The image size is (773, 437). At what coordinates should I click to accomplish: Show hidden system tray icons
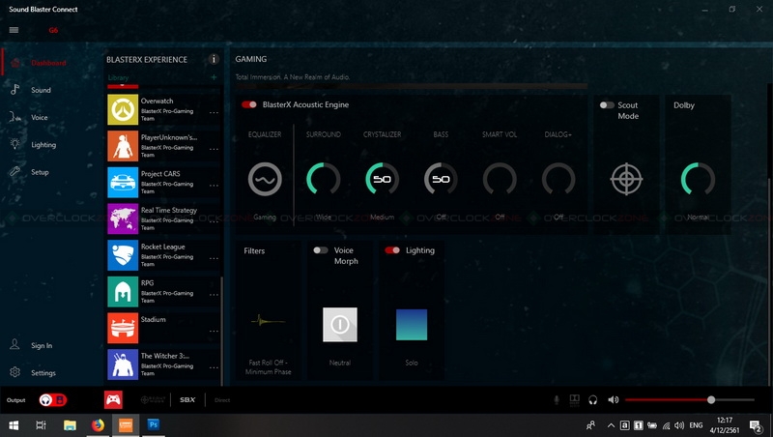click(611, 425)
